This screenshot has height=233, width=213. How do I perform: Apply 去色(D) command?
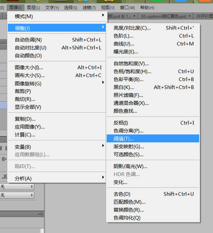pyautogui.click(x=153, y=194)
